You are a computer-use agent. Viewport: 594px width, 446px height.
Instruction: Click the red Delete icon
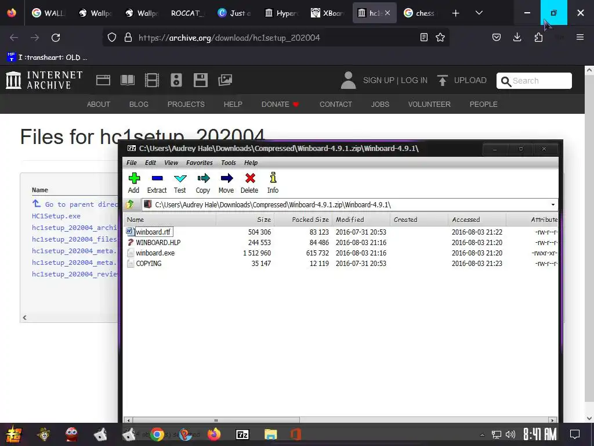(x=249, y=183)
